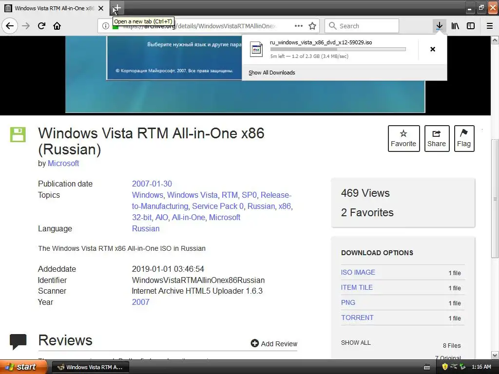499x374 pixels.
Task: Open the AIO topic link
Action: click(162, 218)
